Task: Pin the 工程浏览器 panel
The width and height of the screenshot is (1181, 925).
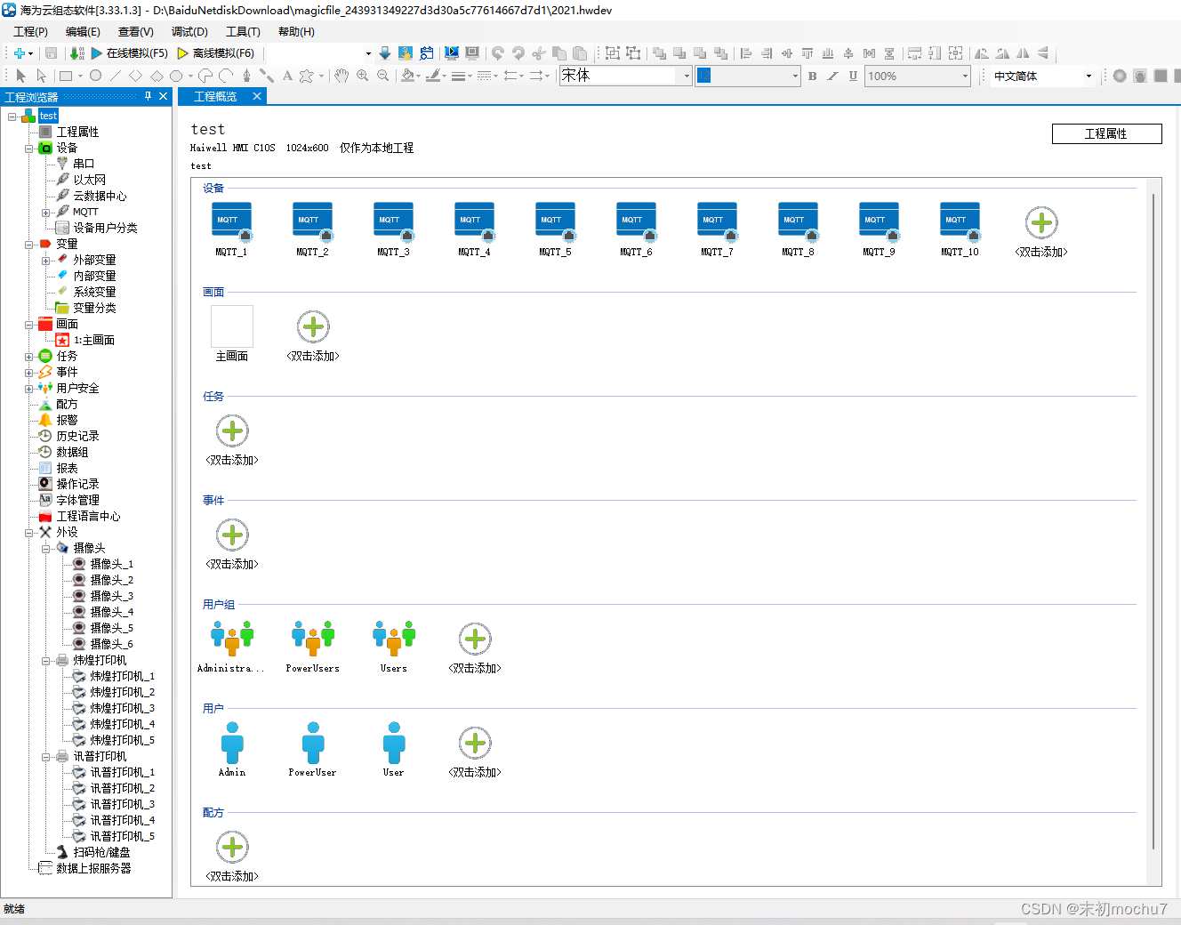Action: pos(148,96)
